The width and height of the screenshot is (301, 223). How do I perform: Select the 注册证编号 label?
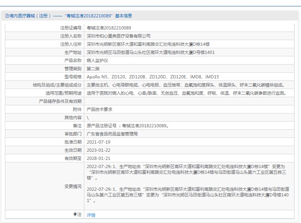coord(71,28)
